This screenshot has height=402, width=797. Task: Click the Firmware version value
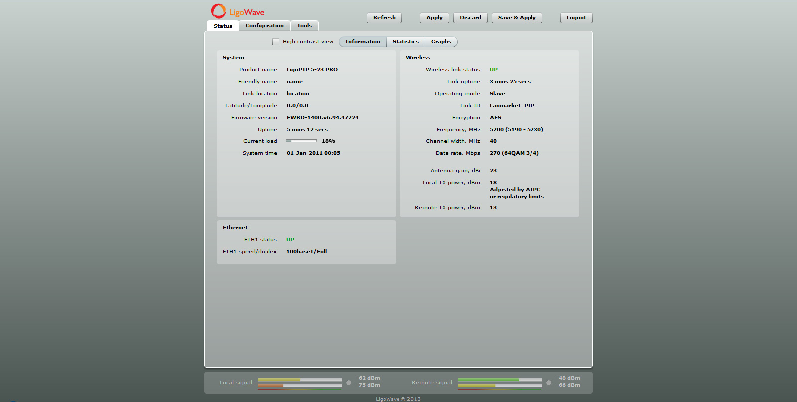(322, 118)
